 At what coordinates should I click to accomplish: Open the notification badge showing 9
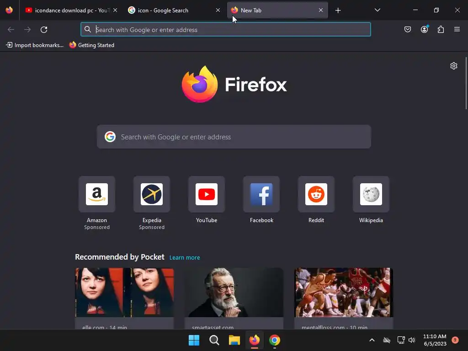point(455,340)
